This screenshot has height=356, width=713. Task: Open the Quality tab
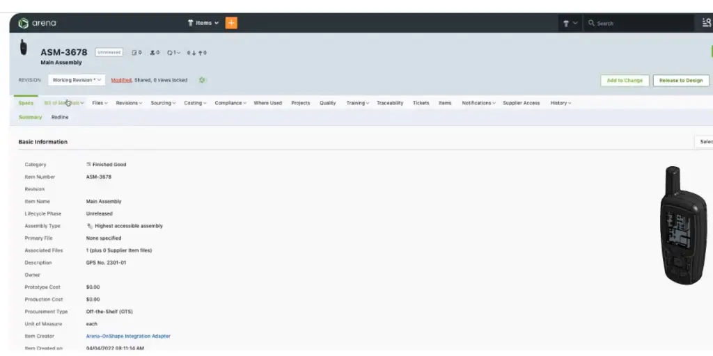click(x=327, y=103)
